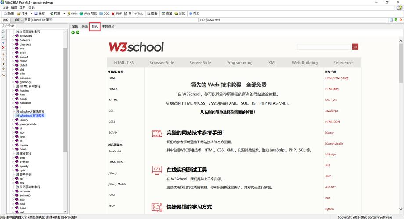This screenshot has width=404, height=219.
Task: Click the Programming nav item
Action: point(240,63)
